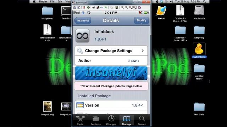Tap the insanelyi banner image

[x=111, y=73]
